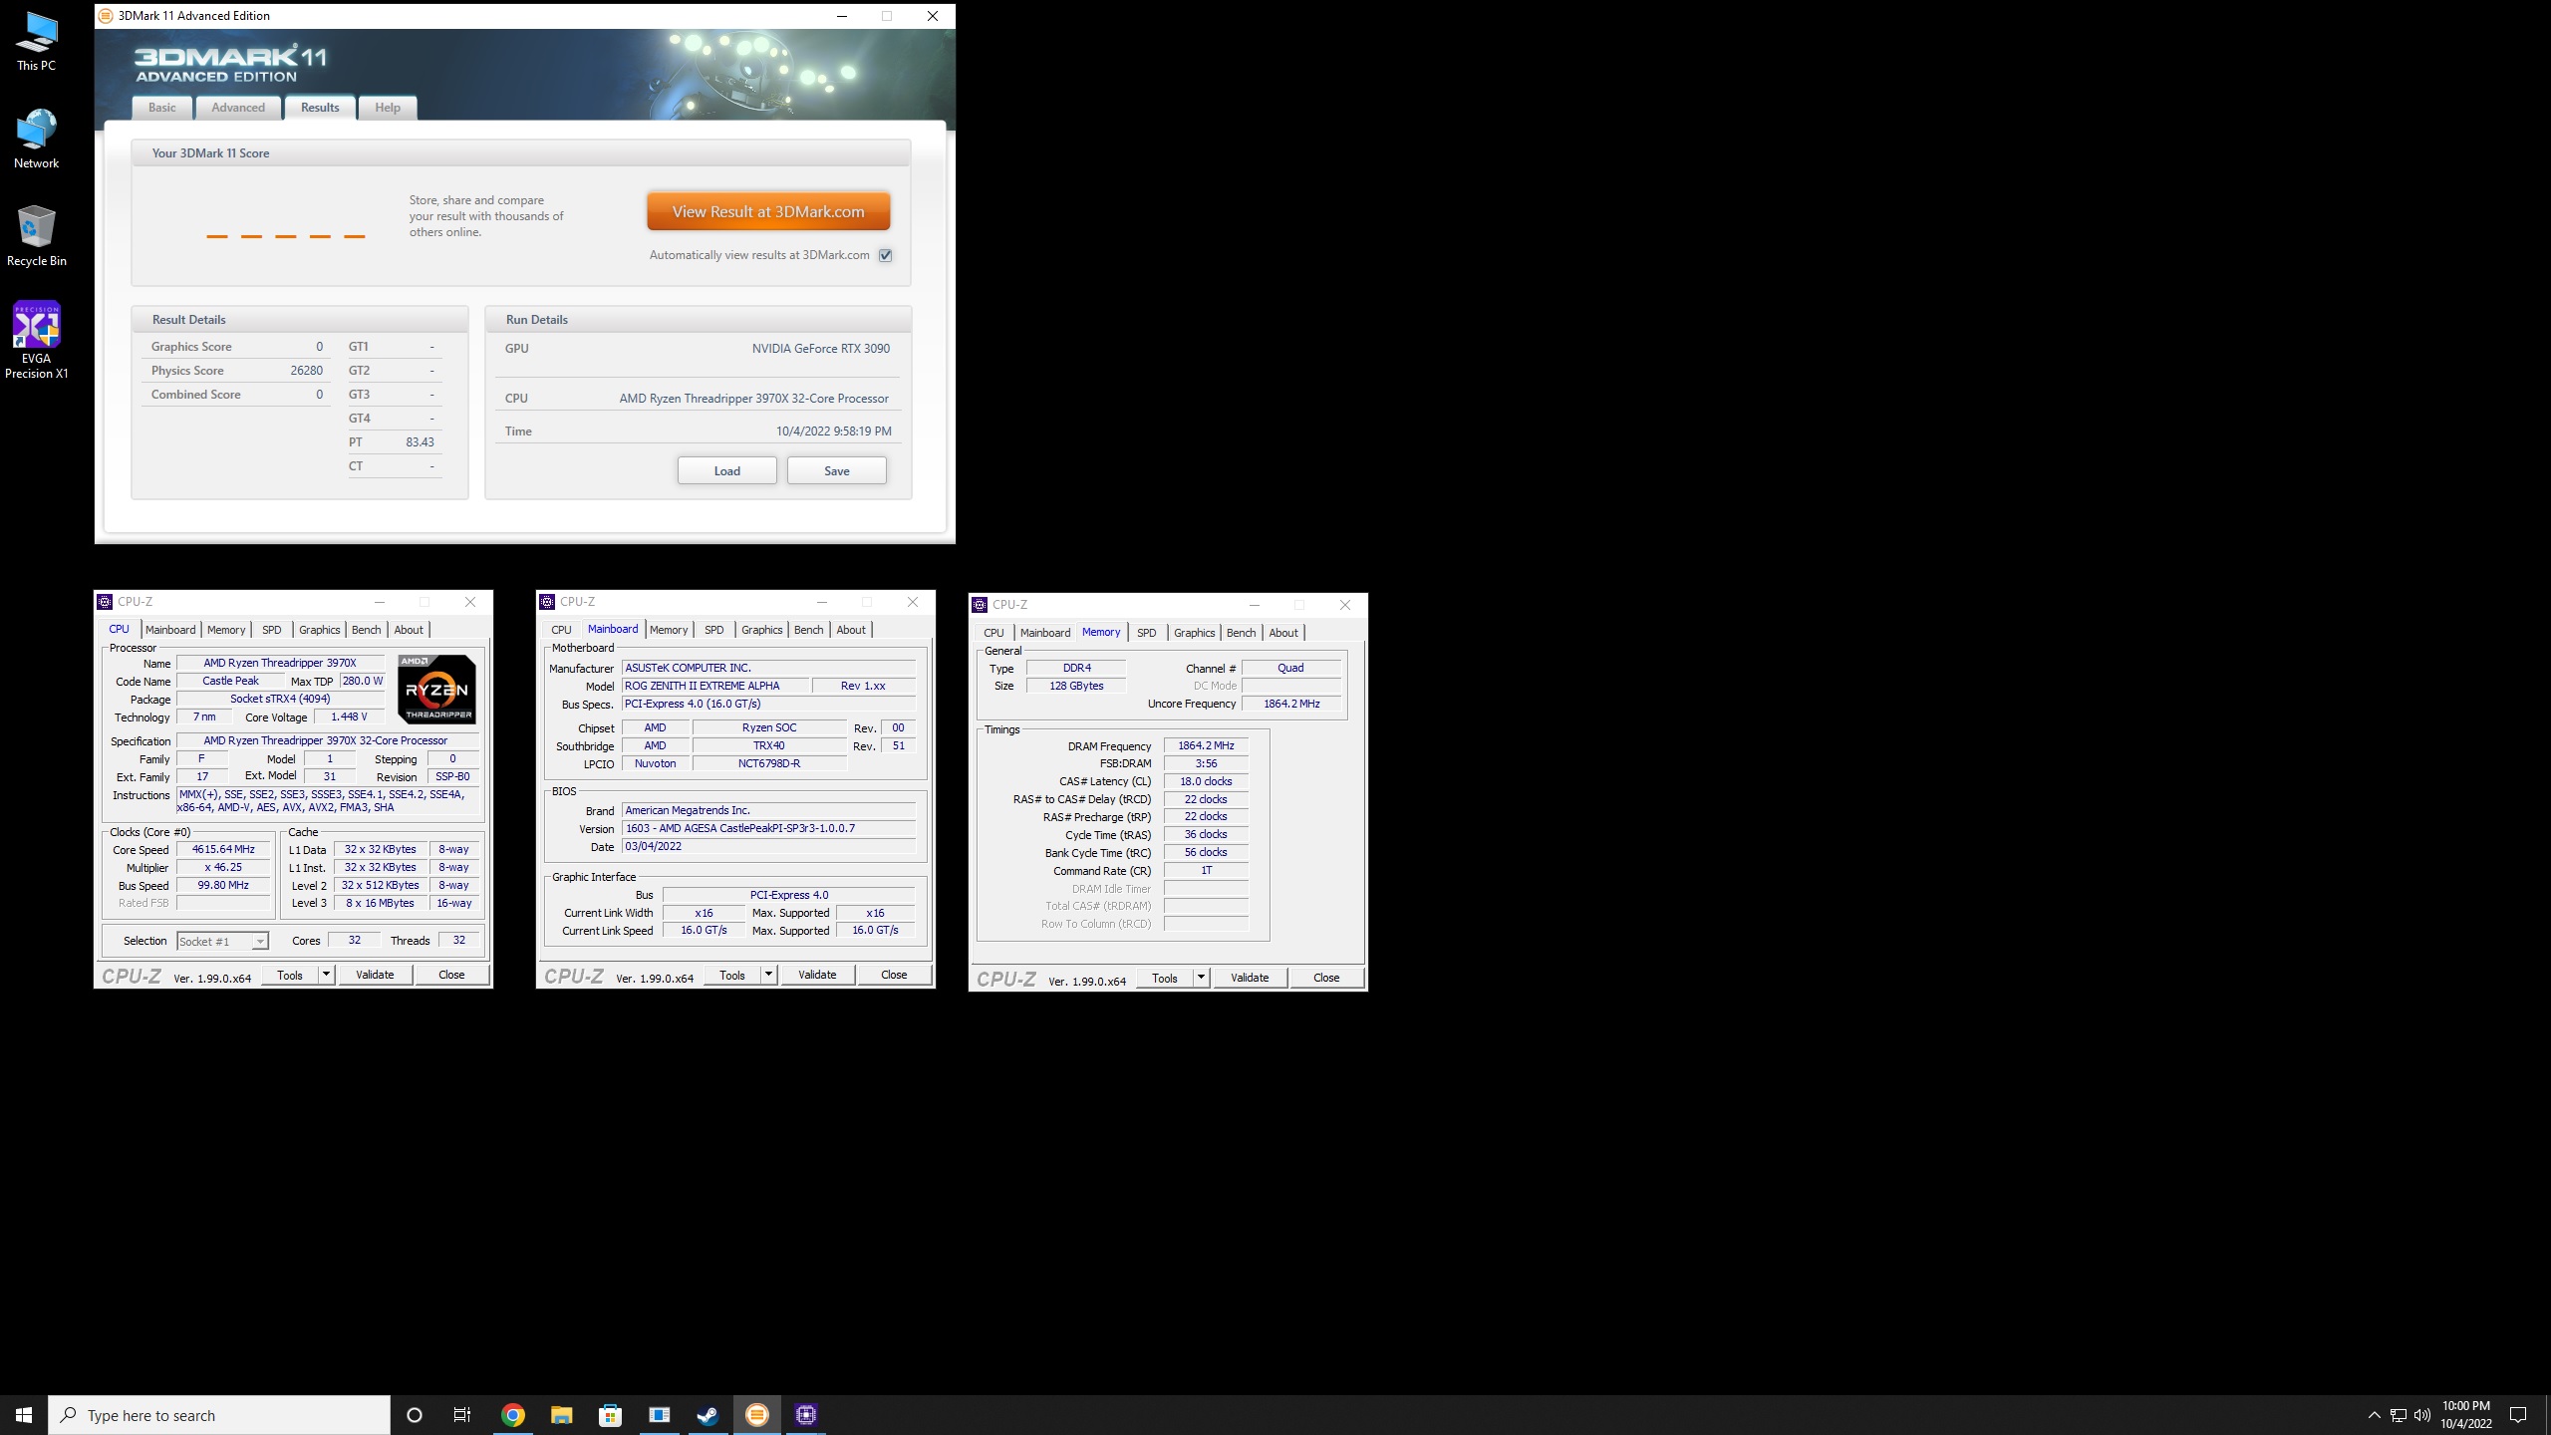The width and height of the screenshot is (2551, 1435).
Task: Click Core Voltage 1.448 V field
Action: [349, 717]
